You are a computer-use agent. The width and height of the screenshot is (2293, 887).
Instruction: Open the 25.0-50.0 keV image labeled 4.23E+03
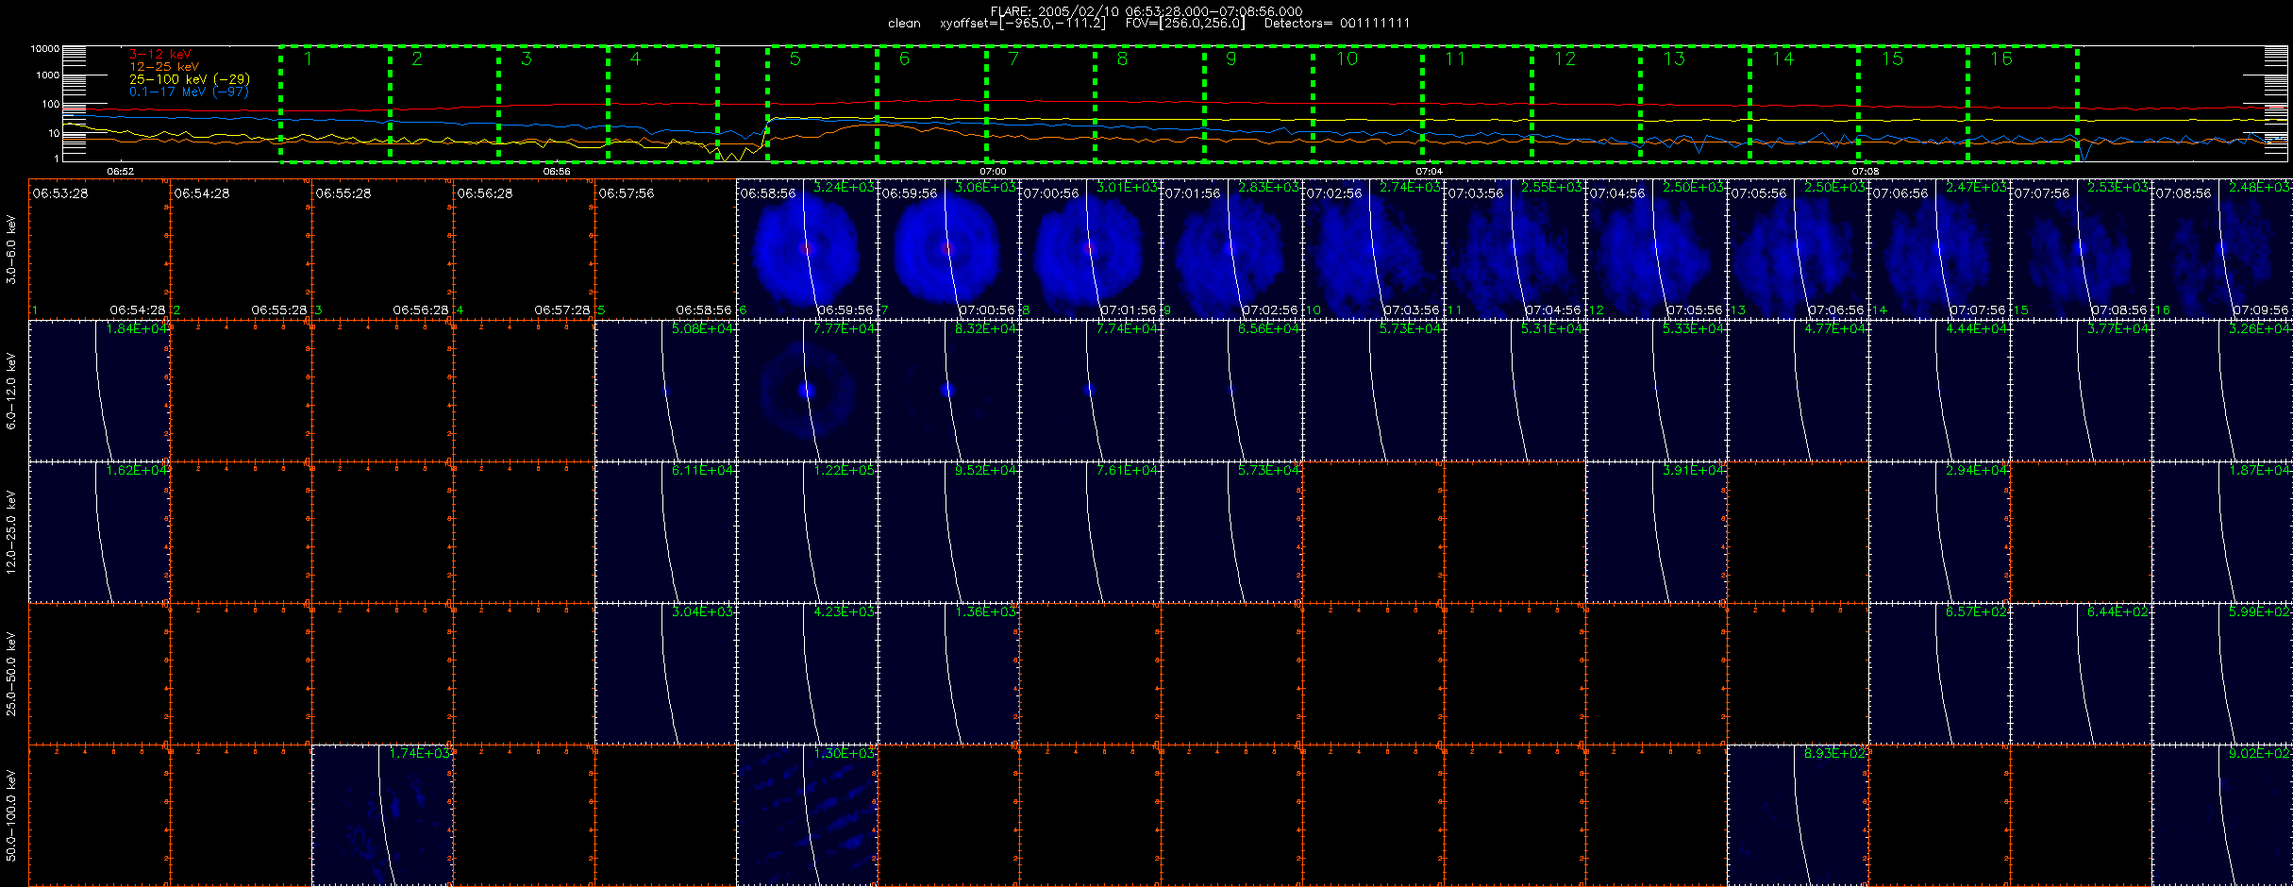coord(807,674)
